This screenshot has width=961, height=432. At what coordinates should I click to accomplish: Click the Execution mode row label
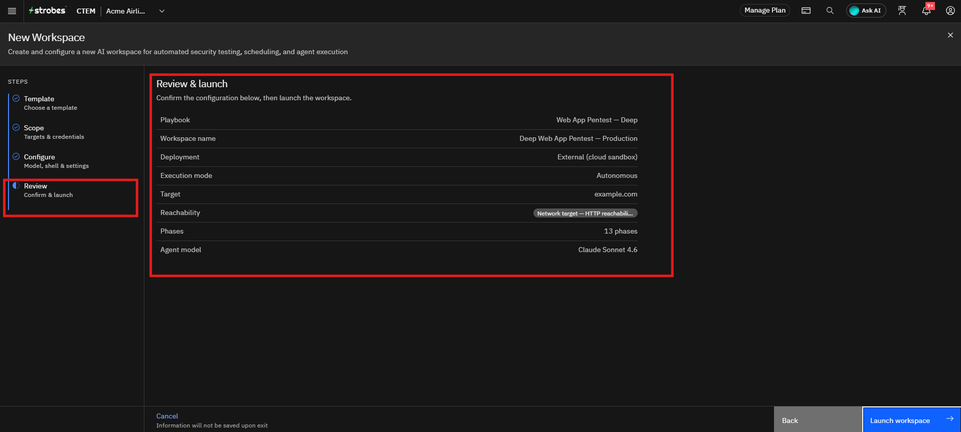pos(186,175)
